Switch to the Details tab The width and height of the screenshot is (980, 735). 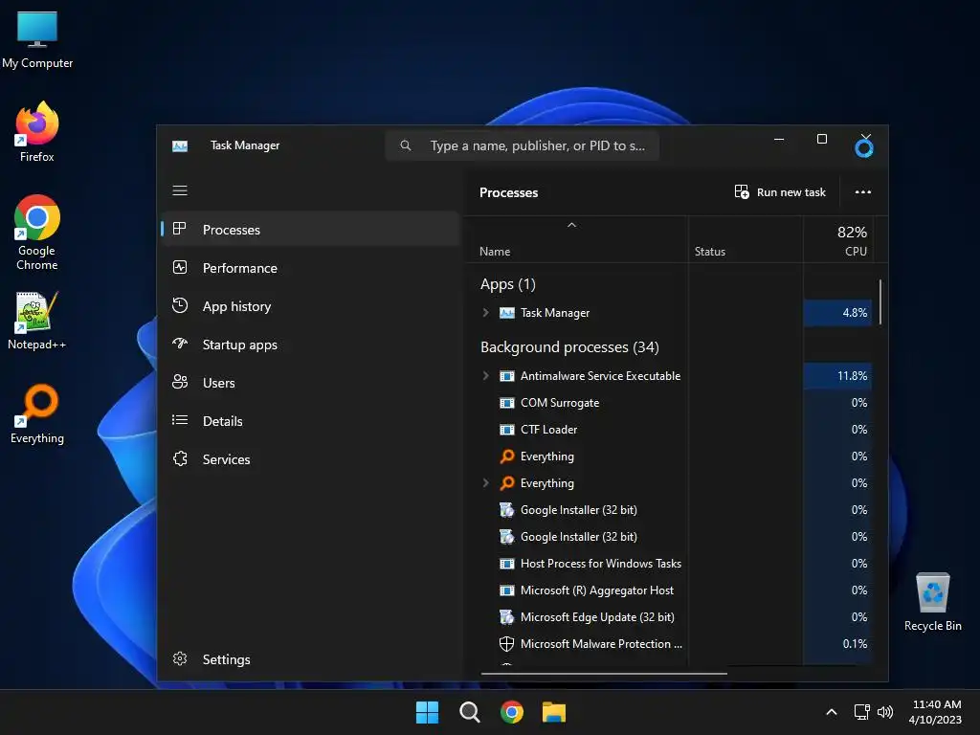311,421
